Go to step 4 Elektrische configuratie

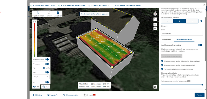point(128,5)
